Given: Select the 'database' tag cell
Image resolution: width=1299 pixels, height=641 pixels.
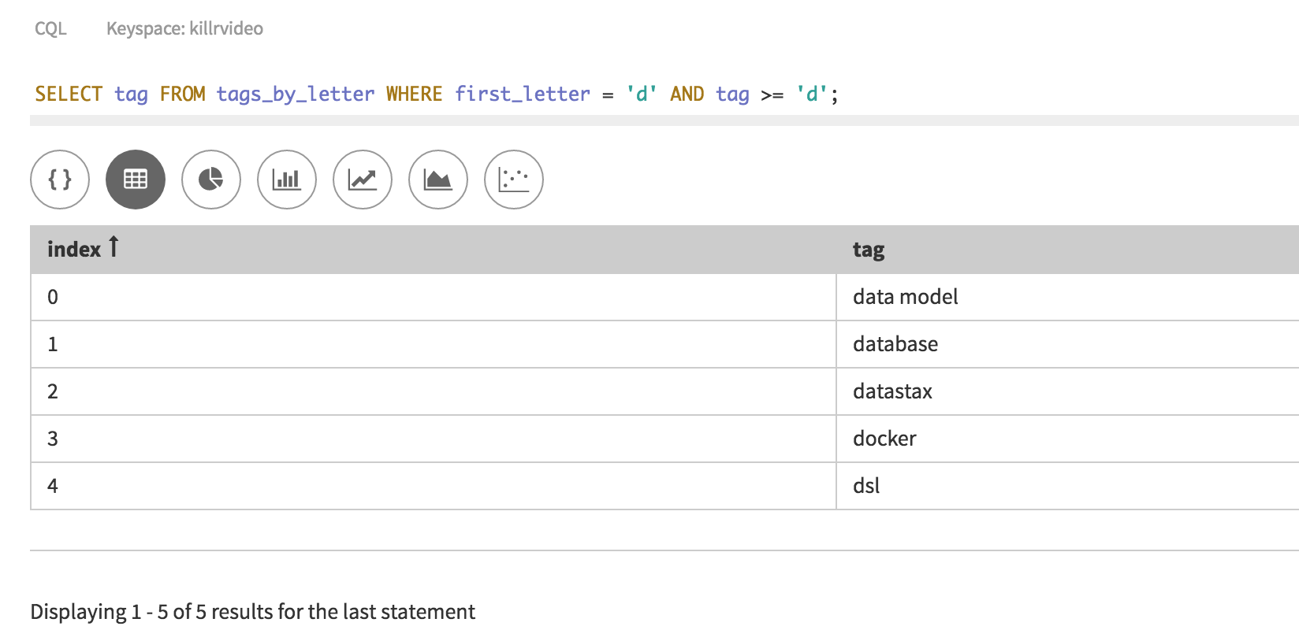Looking at the screenshot, I should 895,344.
